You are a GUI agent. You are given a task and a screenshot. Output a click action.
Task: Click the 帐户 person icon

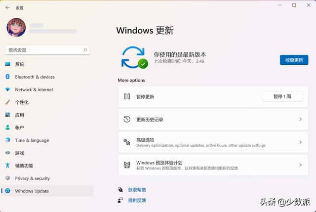(8, 127)
